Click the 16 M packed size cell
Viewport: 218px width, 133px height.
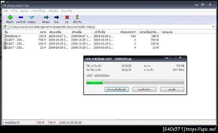(x=156, y=47)
